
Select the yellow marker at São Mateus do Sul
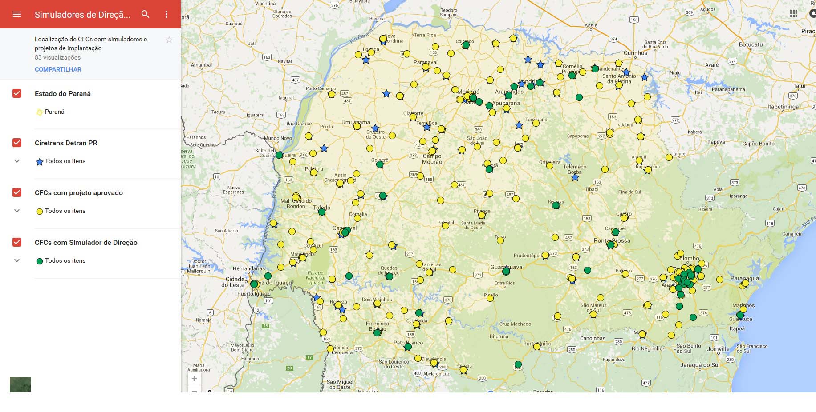point(593,314)
